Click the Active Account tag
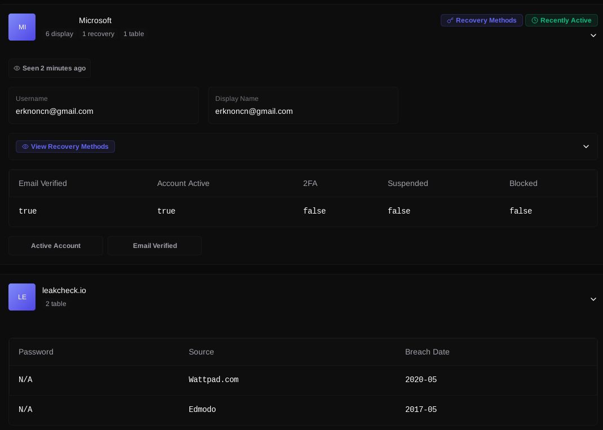The height and width of the screenshot is (430, 603). [x=56, y=246]
